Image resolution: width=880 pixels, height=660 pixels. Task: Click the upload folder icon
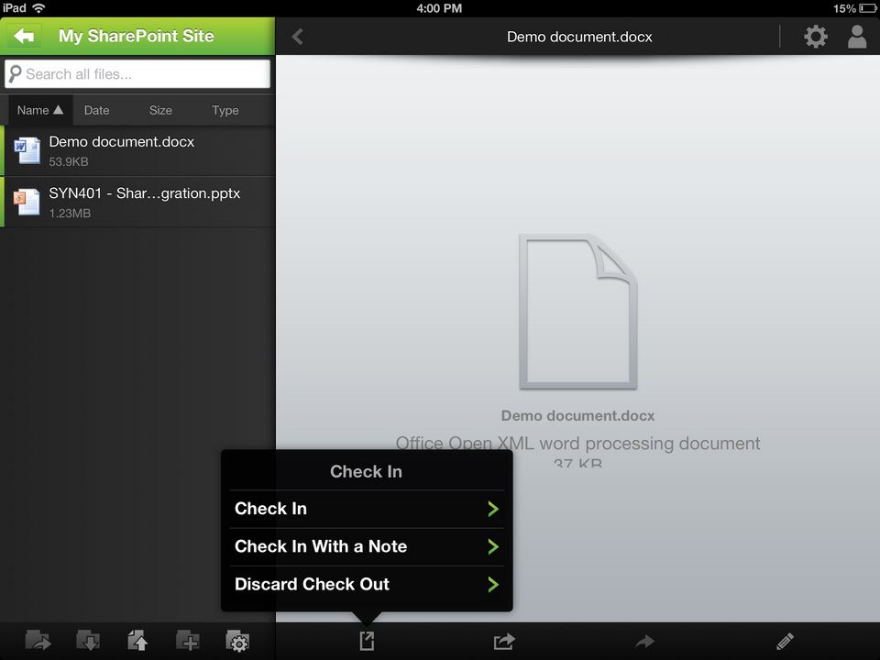(137, 641)
